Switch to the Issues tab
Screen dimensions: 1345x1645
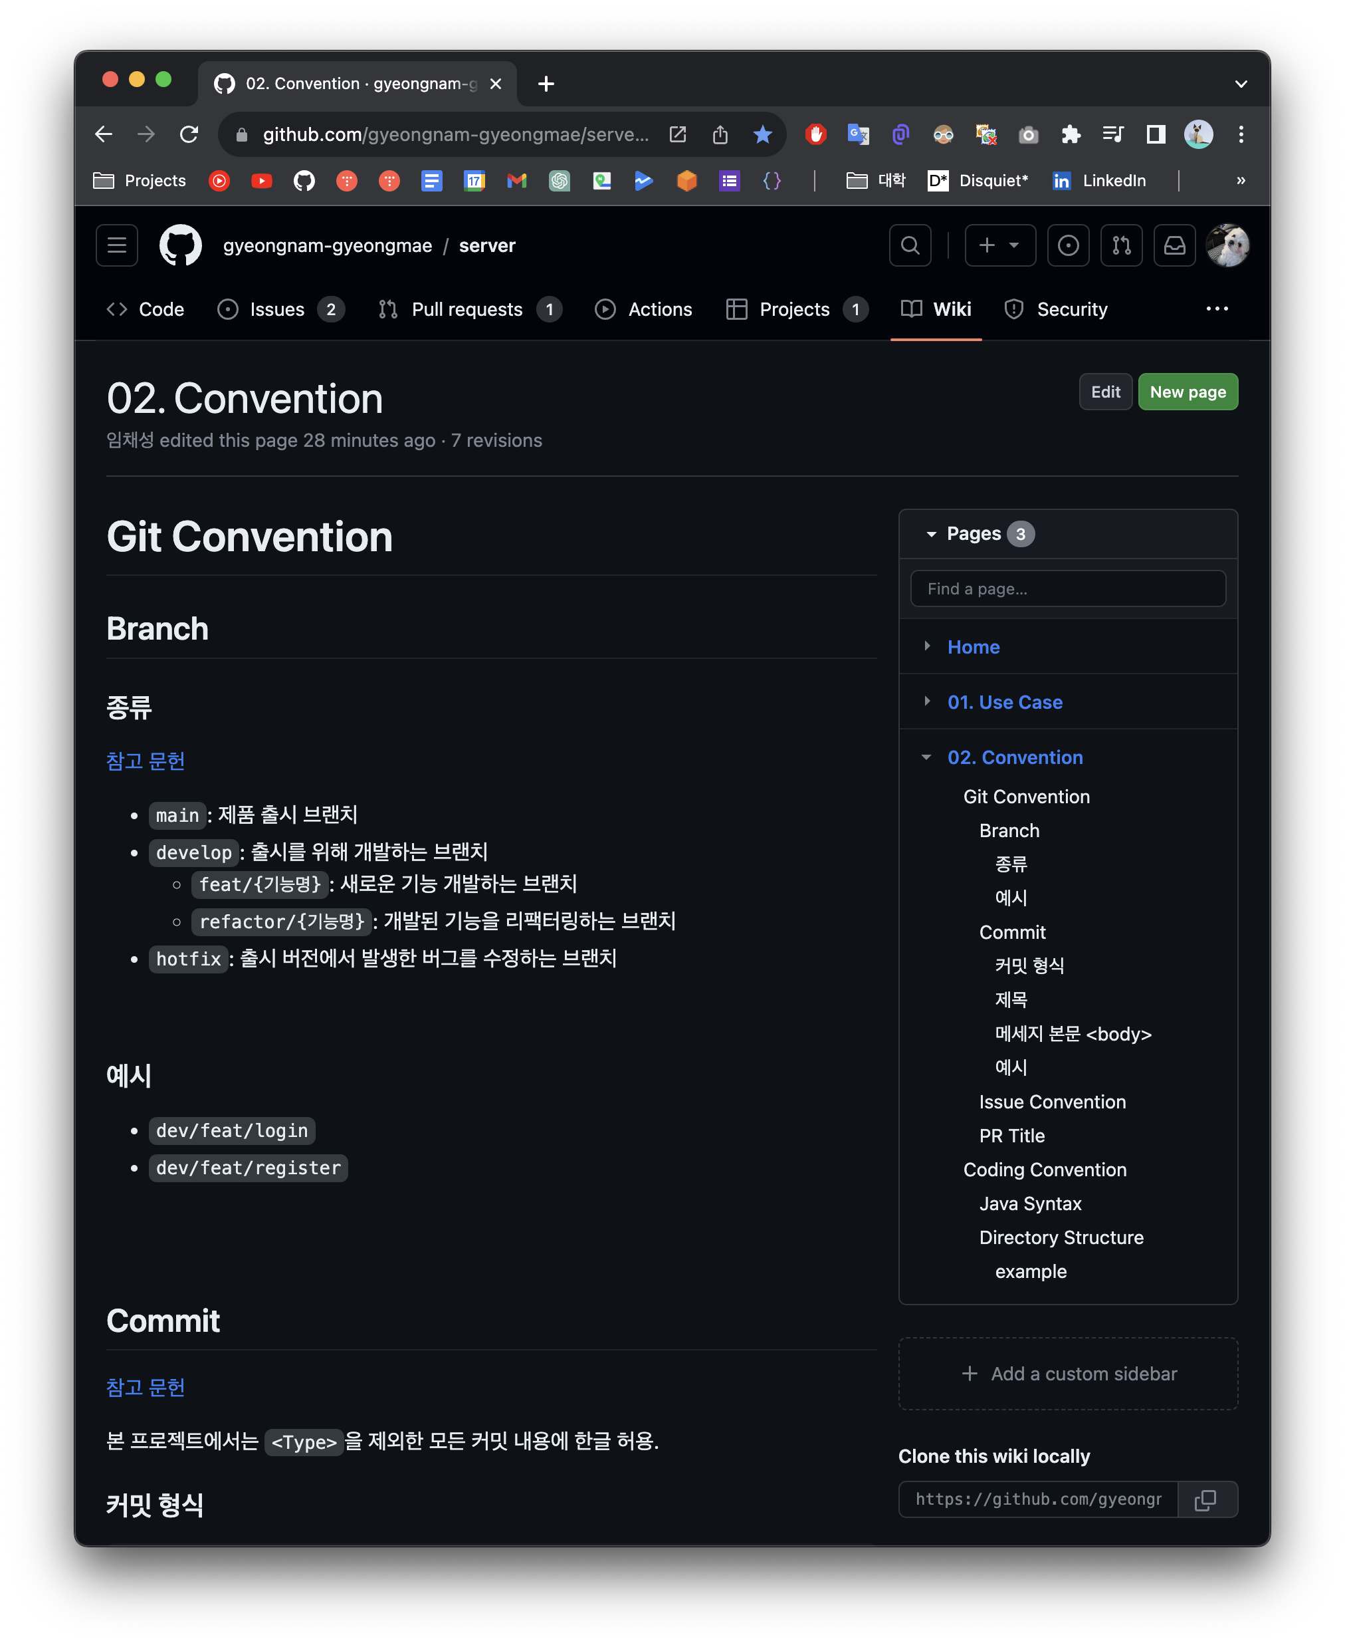tap(276, 309)
